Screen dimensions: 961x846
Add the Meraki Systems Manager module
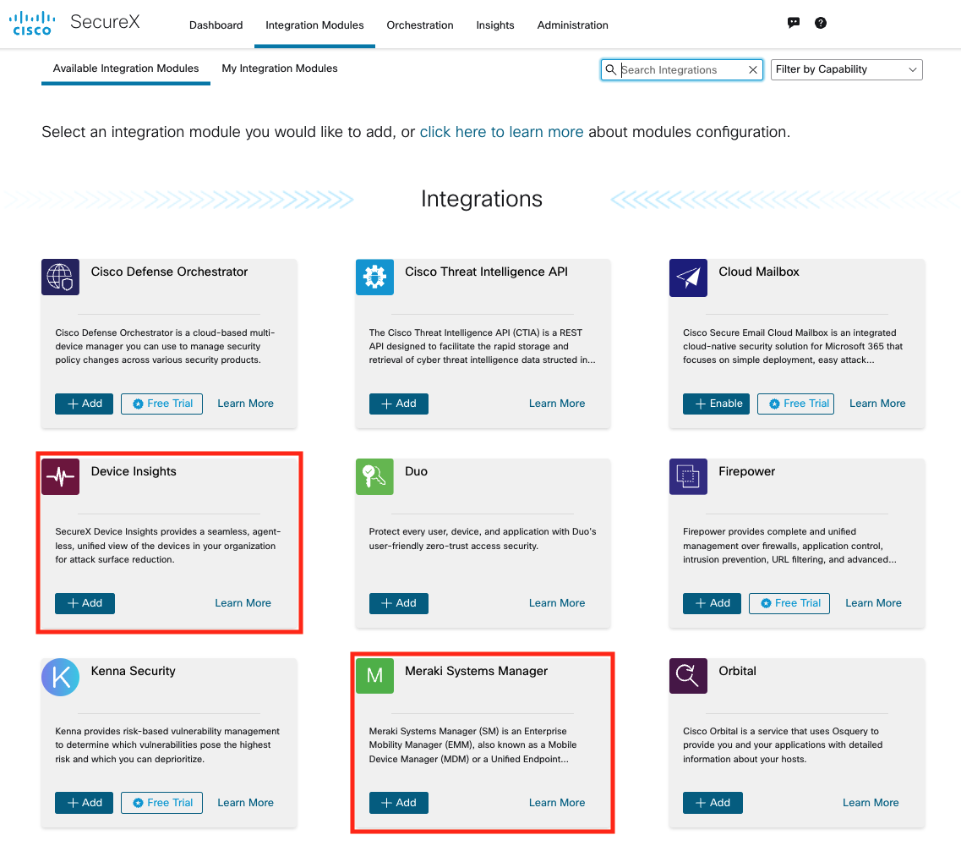pos(398,803)
